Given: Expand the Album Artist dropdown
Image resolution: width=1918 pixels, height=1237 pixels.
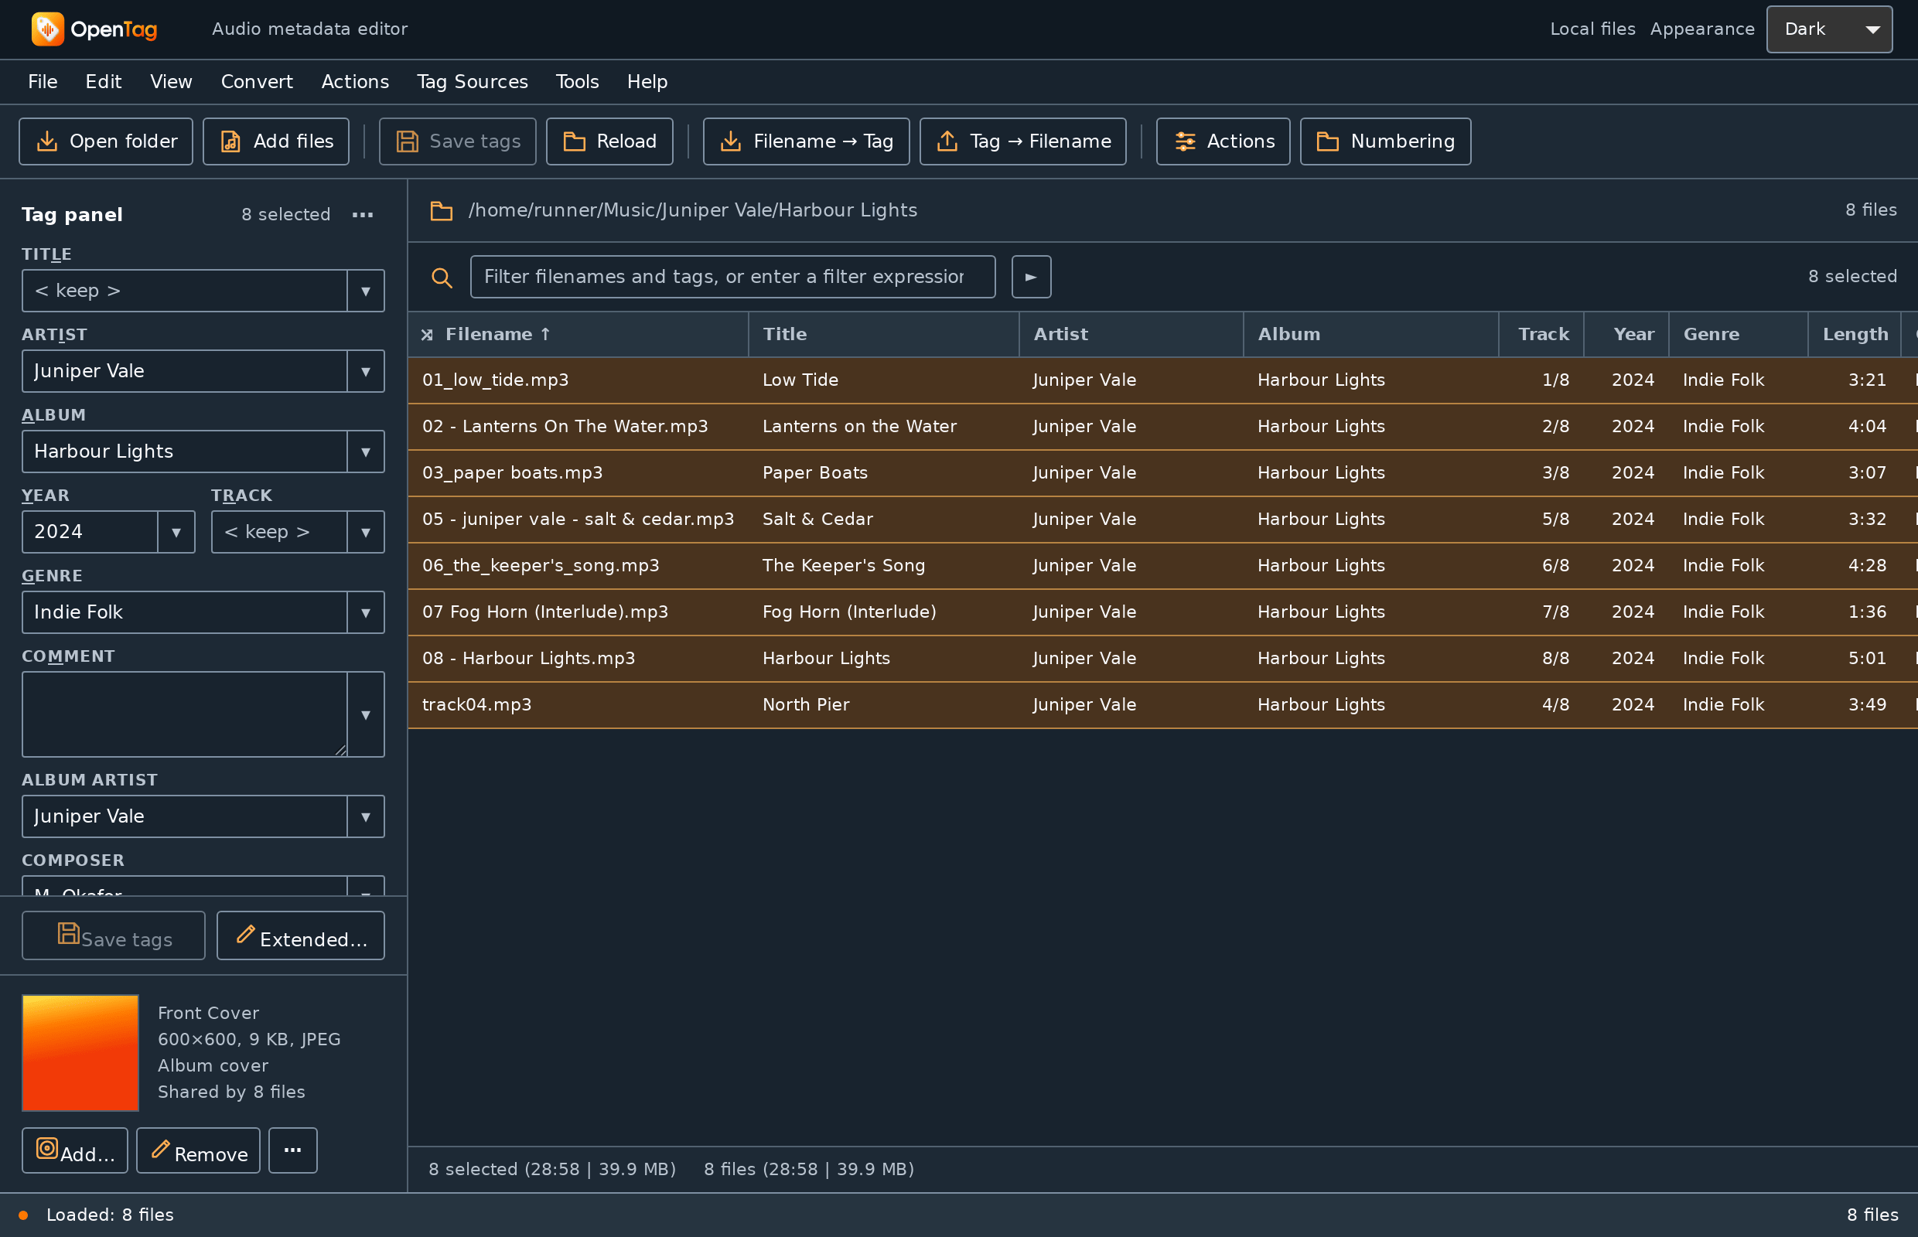Looking at the screenshot, I should point(366,816).
